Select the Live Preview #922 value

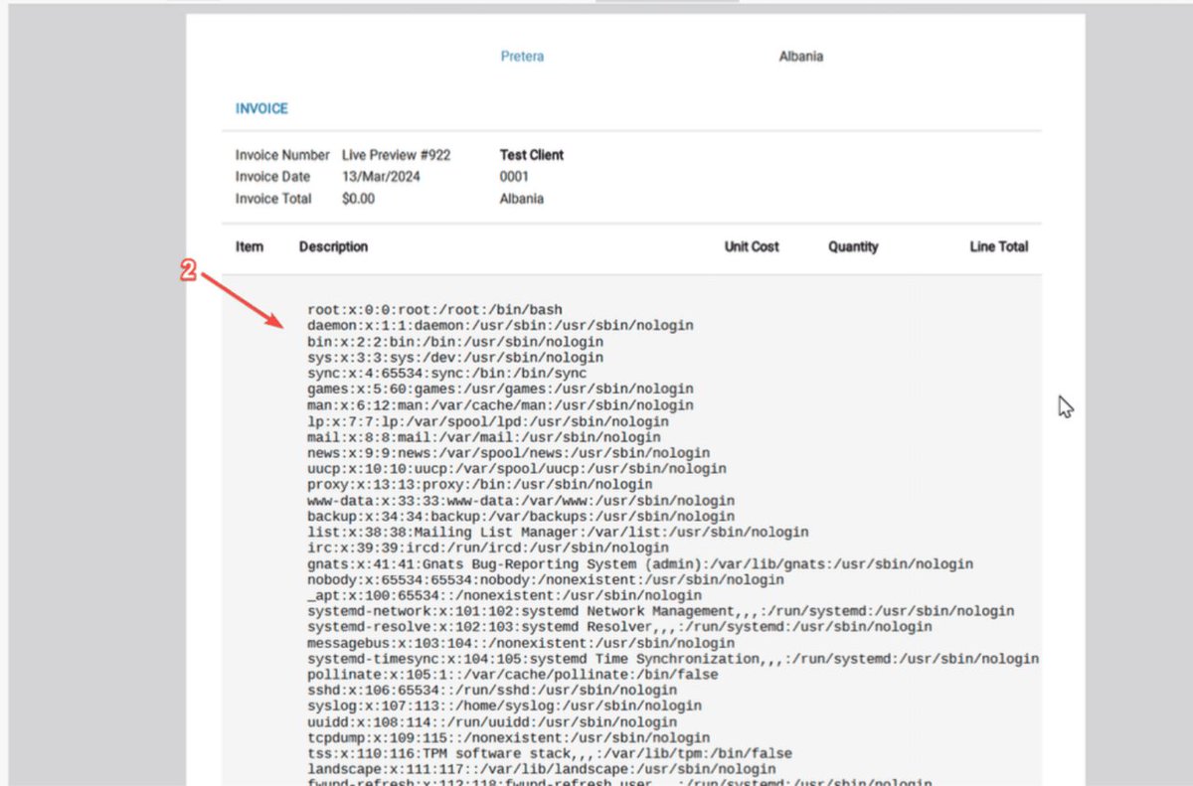(397, 155)
